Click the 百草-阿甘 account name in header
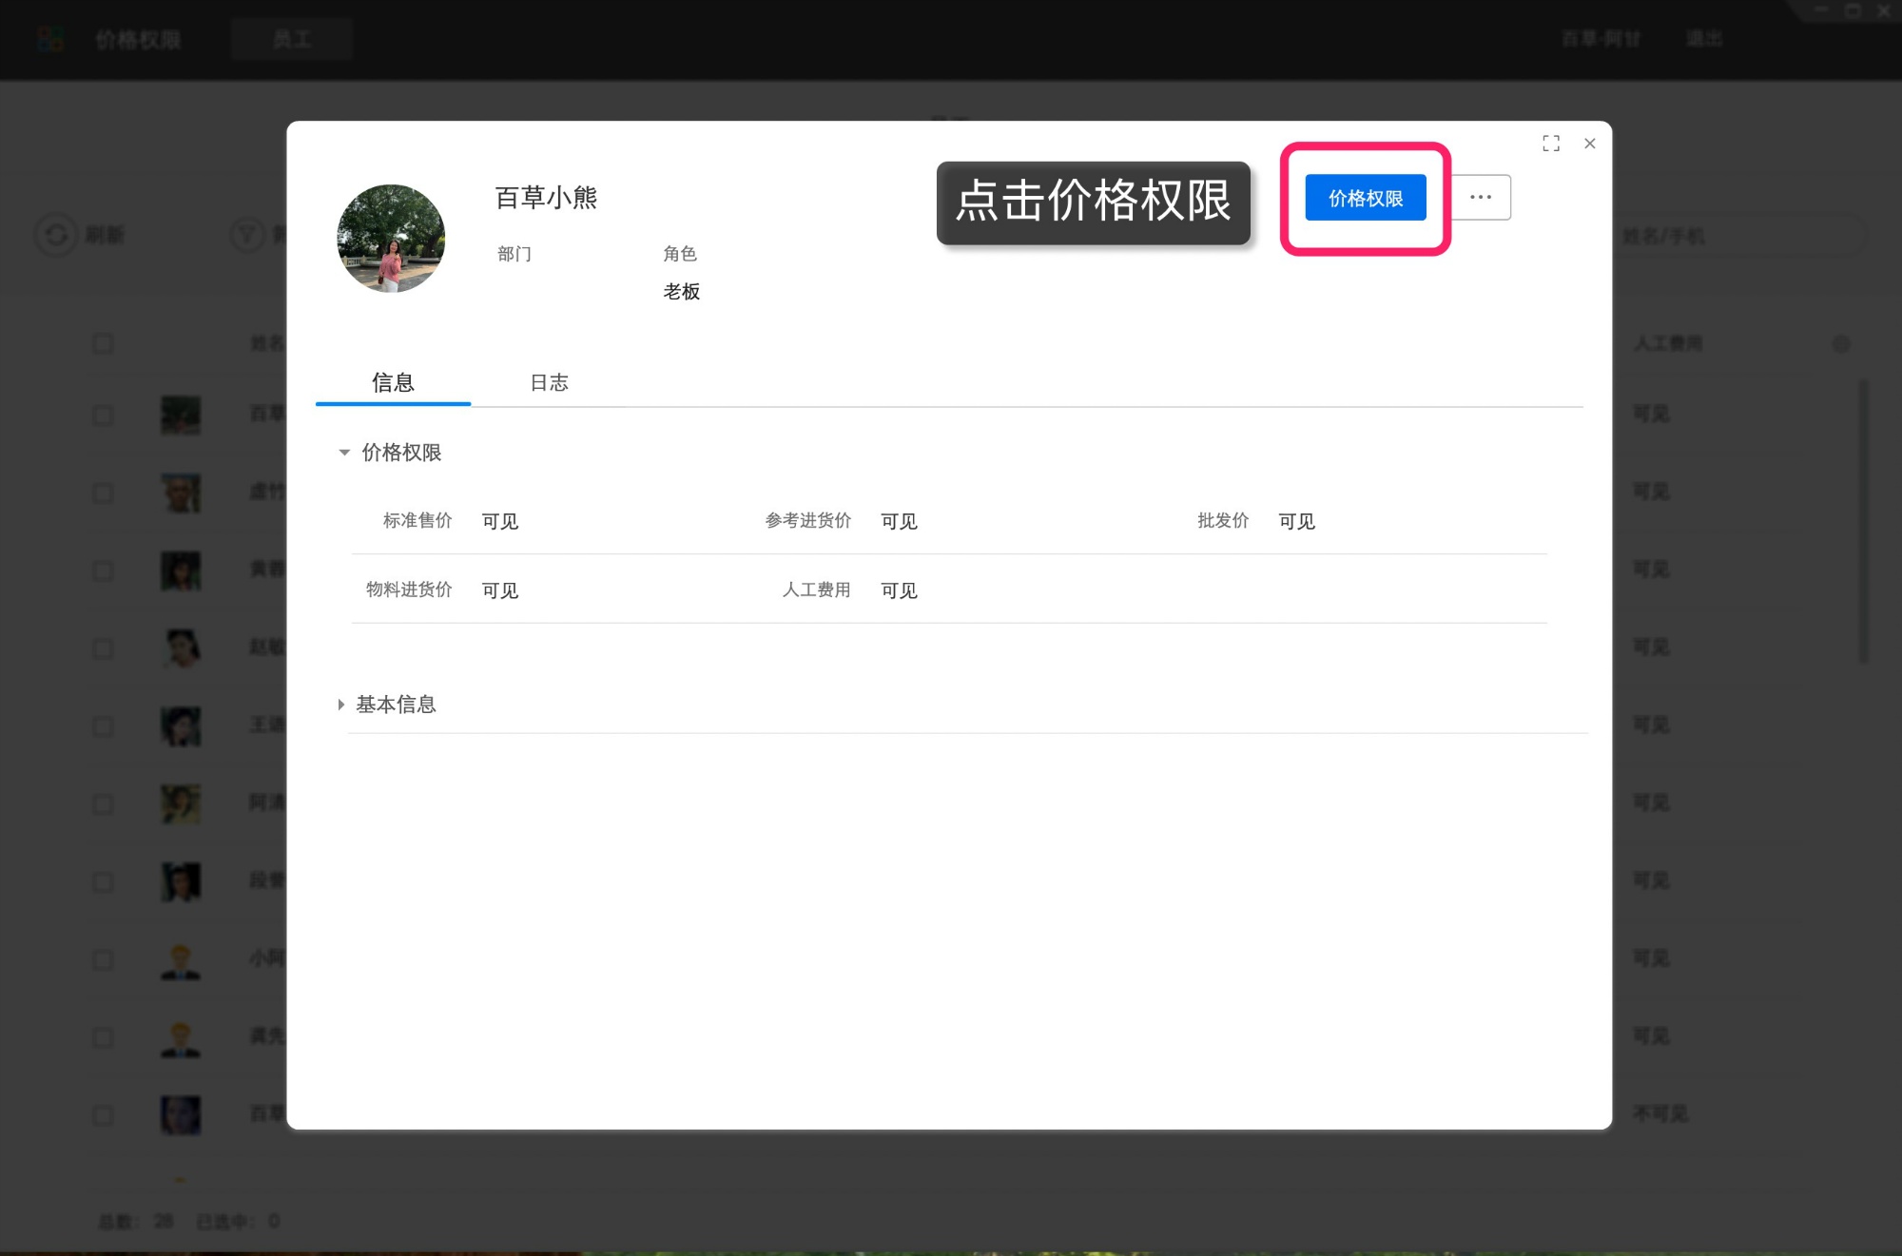This screenshot has height=1256, width=1902. pos(1601,39)
